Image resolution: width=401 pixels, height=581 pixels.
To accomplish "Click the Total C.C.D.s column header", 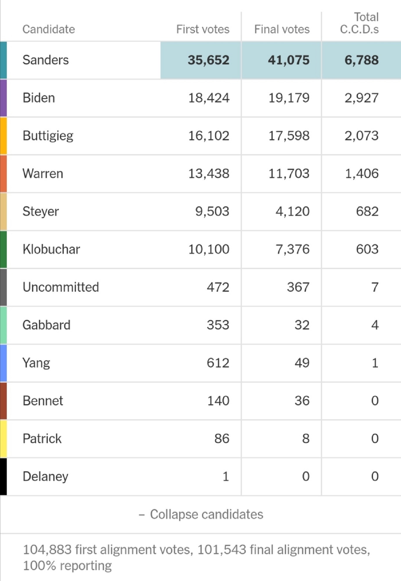I will [x=359, y=23].
